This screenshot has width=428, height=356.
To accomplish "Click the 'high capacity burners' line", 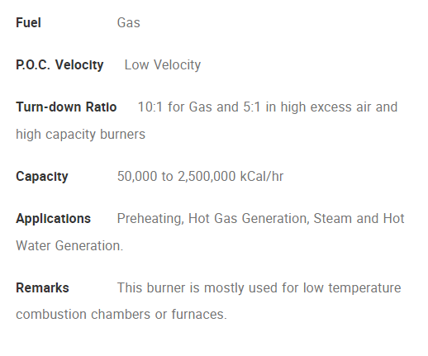I will click(80, 135).
